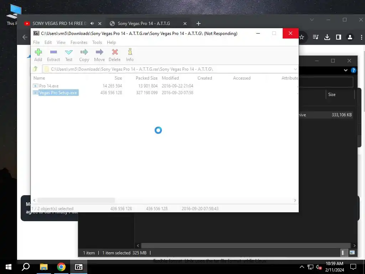Expand the 7-Zip address path dropdown
This screenshot has height=274, width=365.
[x=295, y=69]
